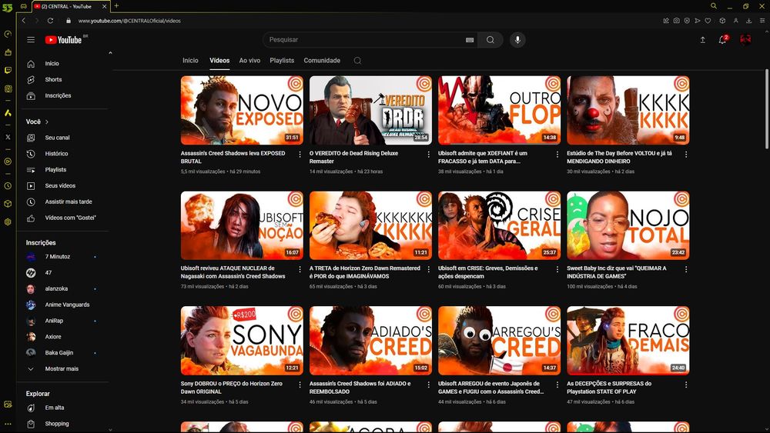Viewport: 770px width, 433px height.
Task: Open options menu for Dead Rising Deluxe Remaster video
Action: [x=429, y=155]
